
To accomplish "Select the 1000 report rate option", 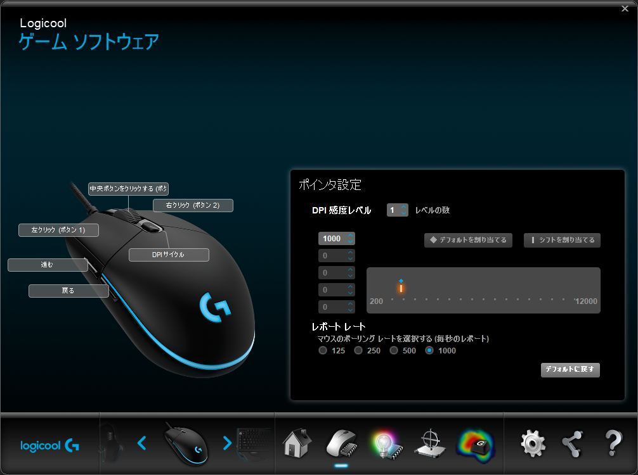I will pyautogui.click(x=429, y=350).
